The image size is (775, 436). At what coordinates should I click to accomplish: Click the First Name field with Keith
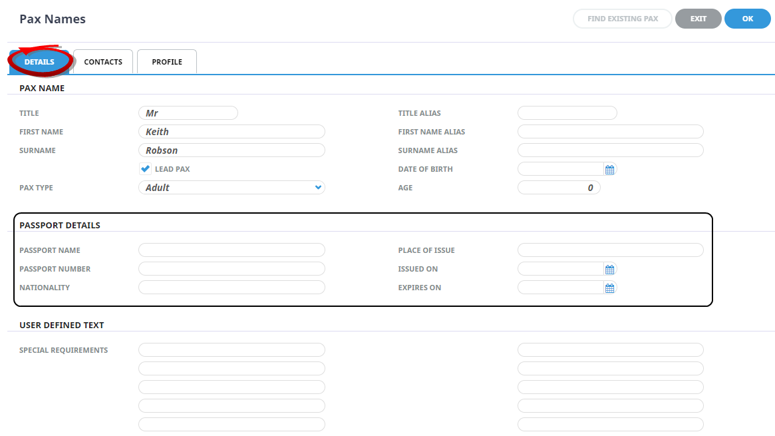pos(232,132)
